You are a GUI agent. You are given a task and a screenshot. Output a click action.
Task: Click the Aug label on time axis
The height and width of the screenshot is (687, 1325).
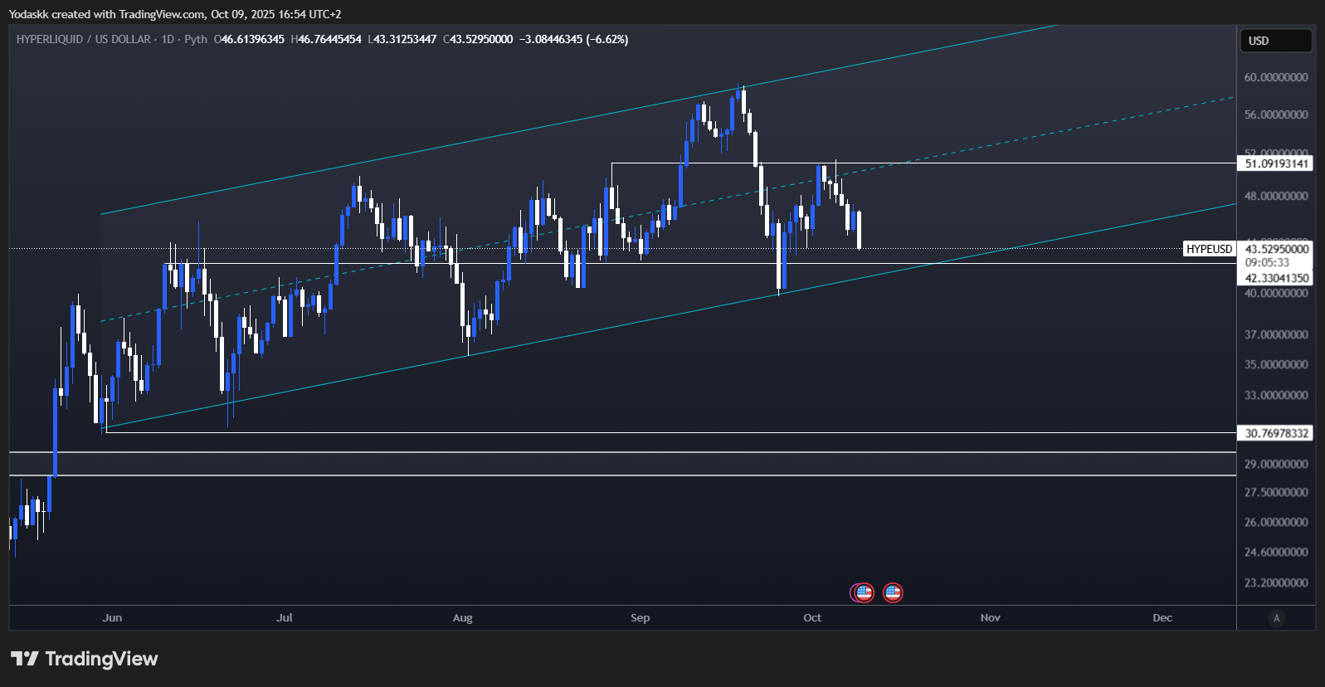click(x=462, y=618)
